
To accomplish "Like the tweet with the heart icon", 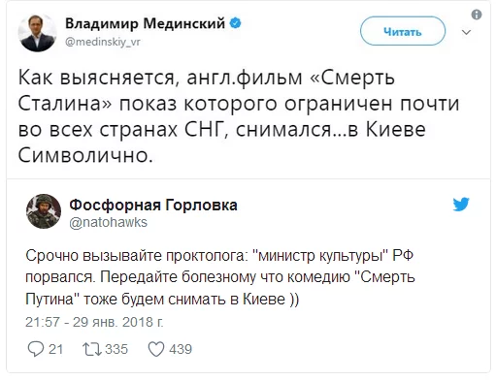I will pos(156,349).
